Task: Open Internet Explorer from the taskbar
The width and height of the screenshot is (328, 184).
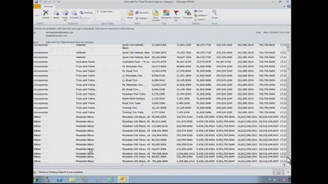Action: coord(111,179)
